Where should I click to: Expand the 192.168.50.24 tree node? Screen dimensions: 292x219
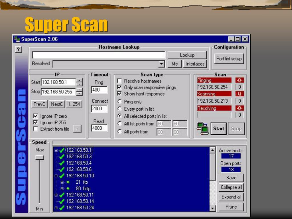56,208
